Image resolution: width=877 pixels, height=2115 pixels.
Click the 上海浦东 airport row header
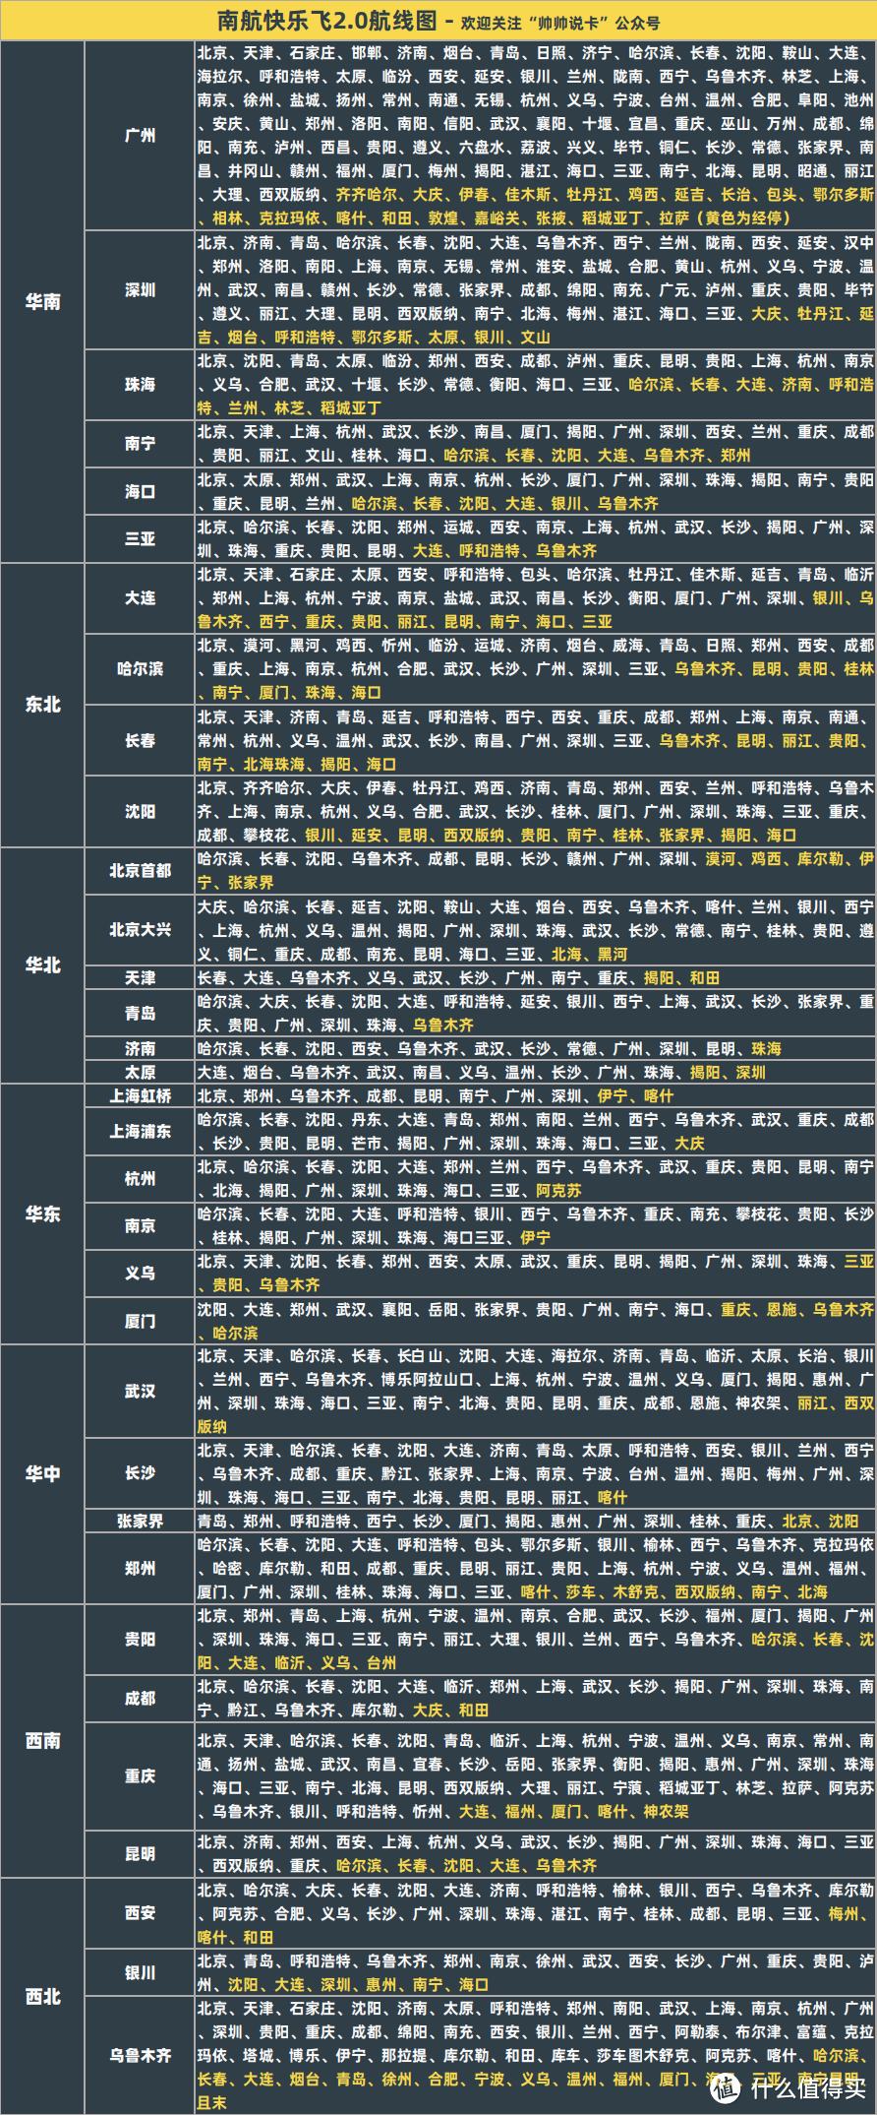click(x=141, y=1132)
